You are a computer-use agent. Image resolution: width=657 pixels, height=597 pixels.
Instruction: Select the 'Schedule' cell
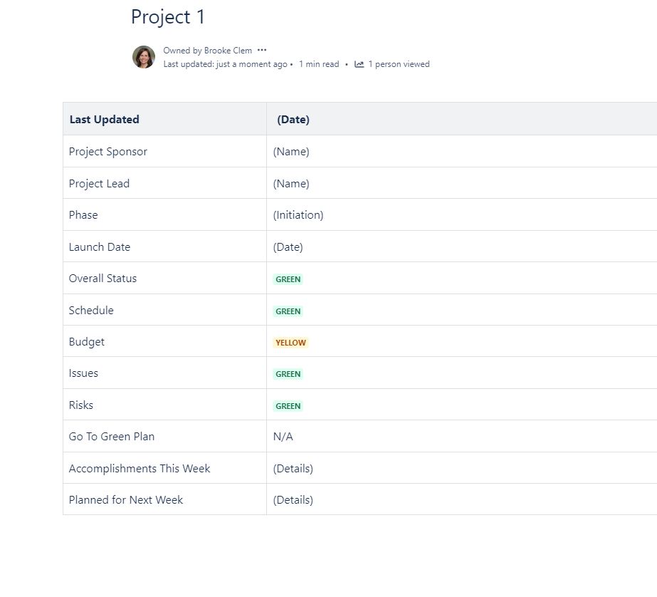coord(164,310)
